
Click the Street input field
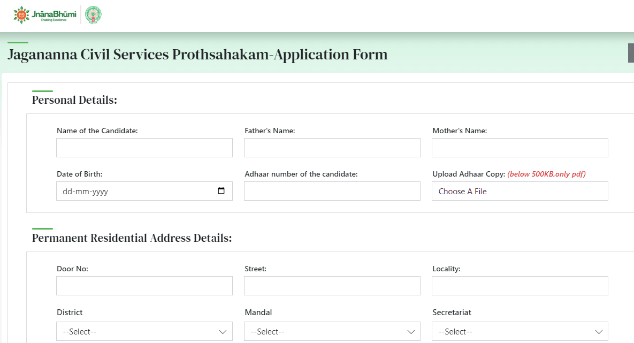tap(332, 285)
